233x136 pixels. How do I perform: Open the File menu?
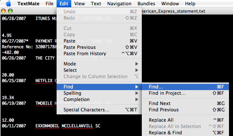50,4
